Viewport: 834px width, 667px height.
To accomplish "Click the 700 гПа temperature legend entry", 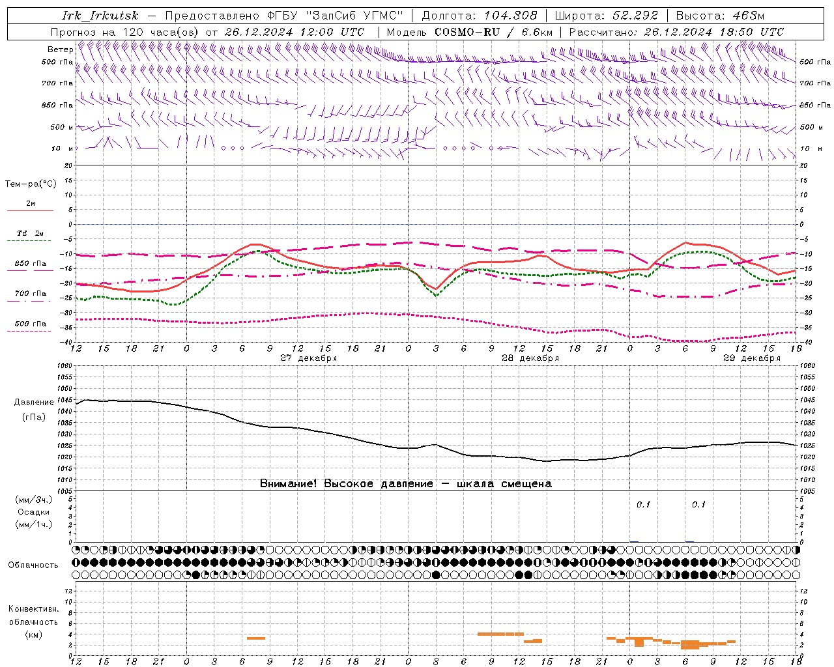I will 31,293.
